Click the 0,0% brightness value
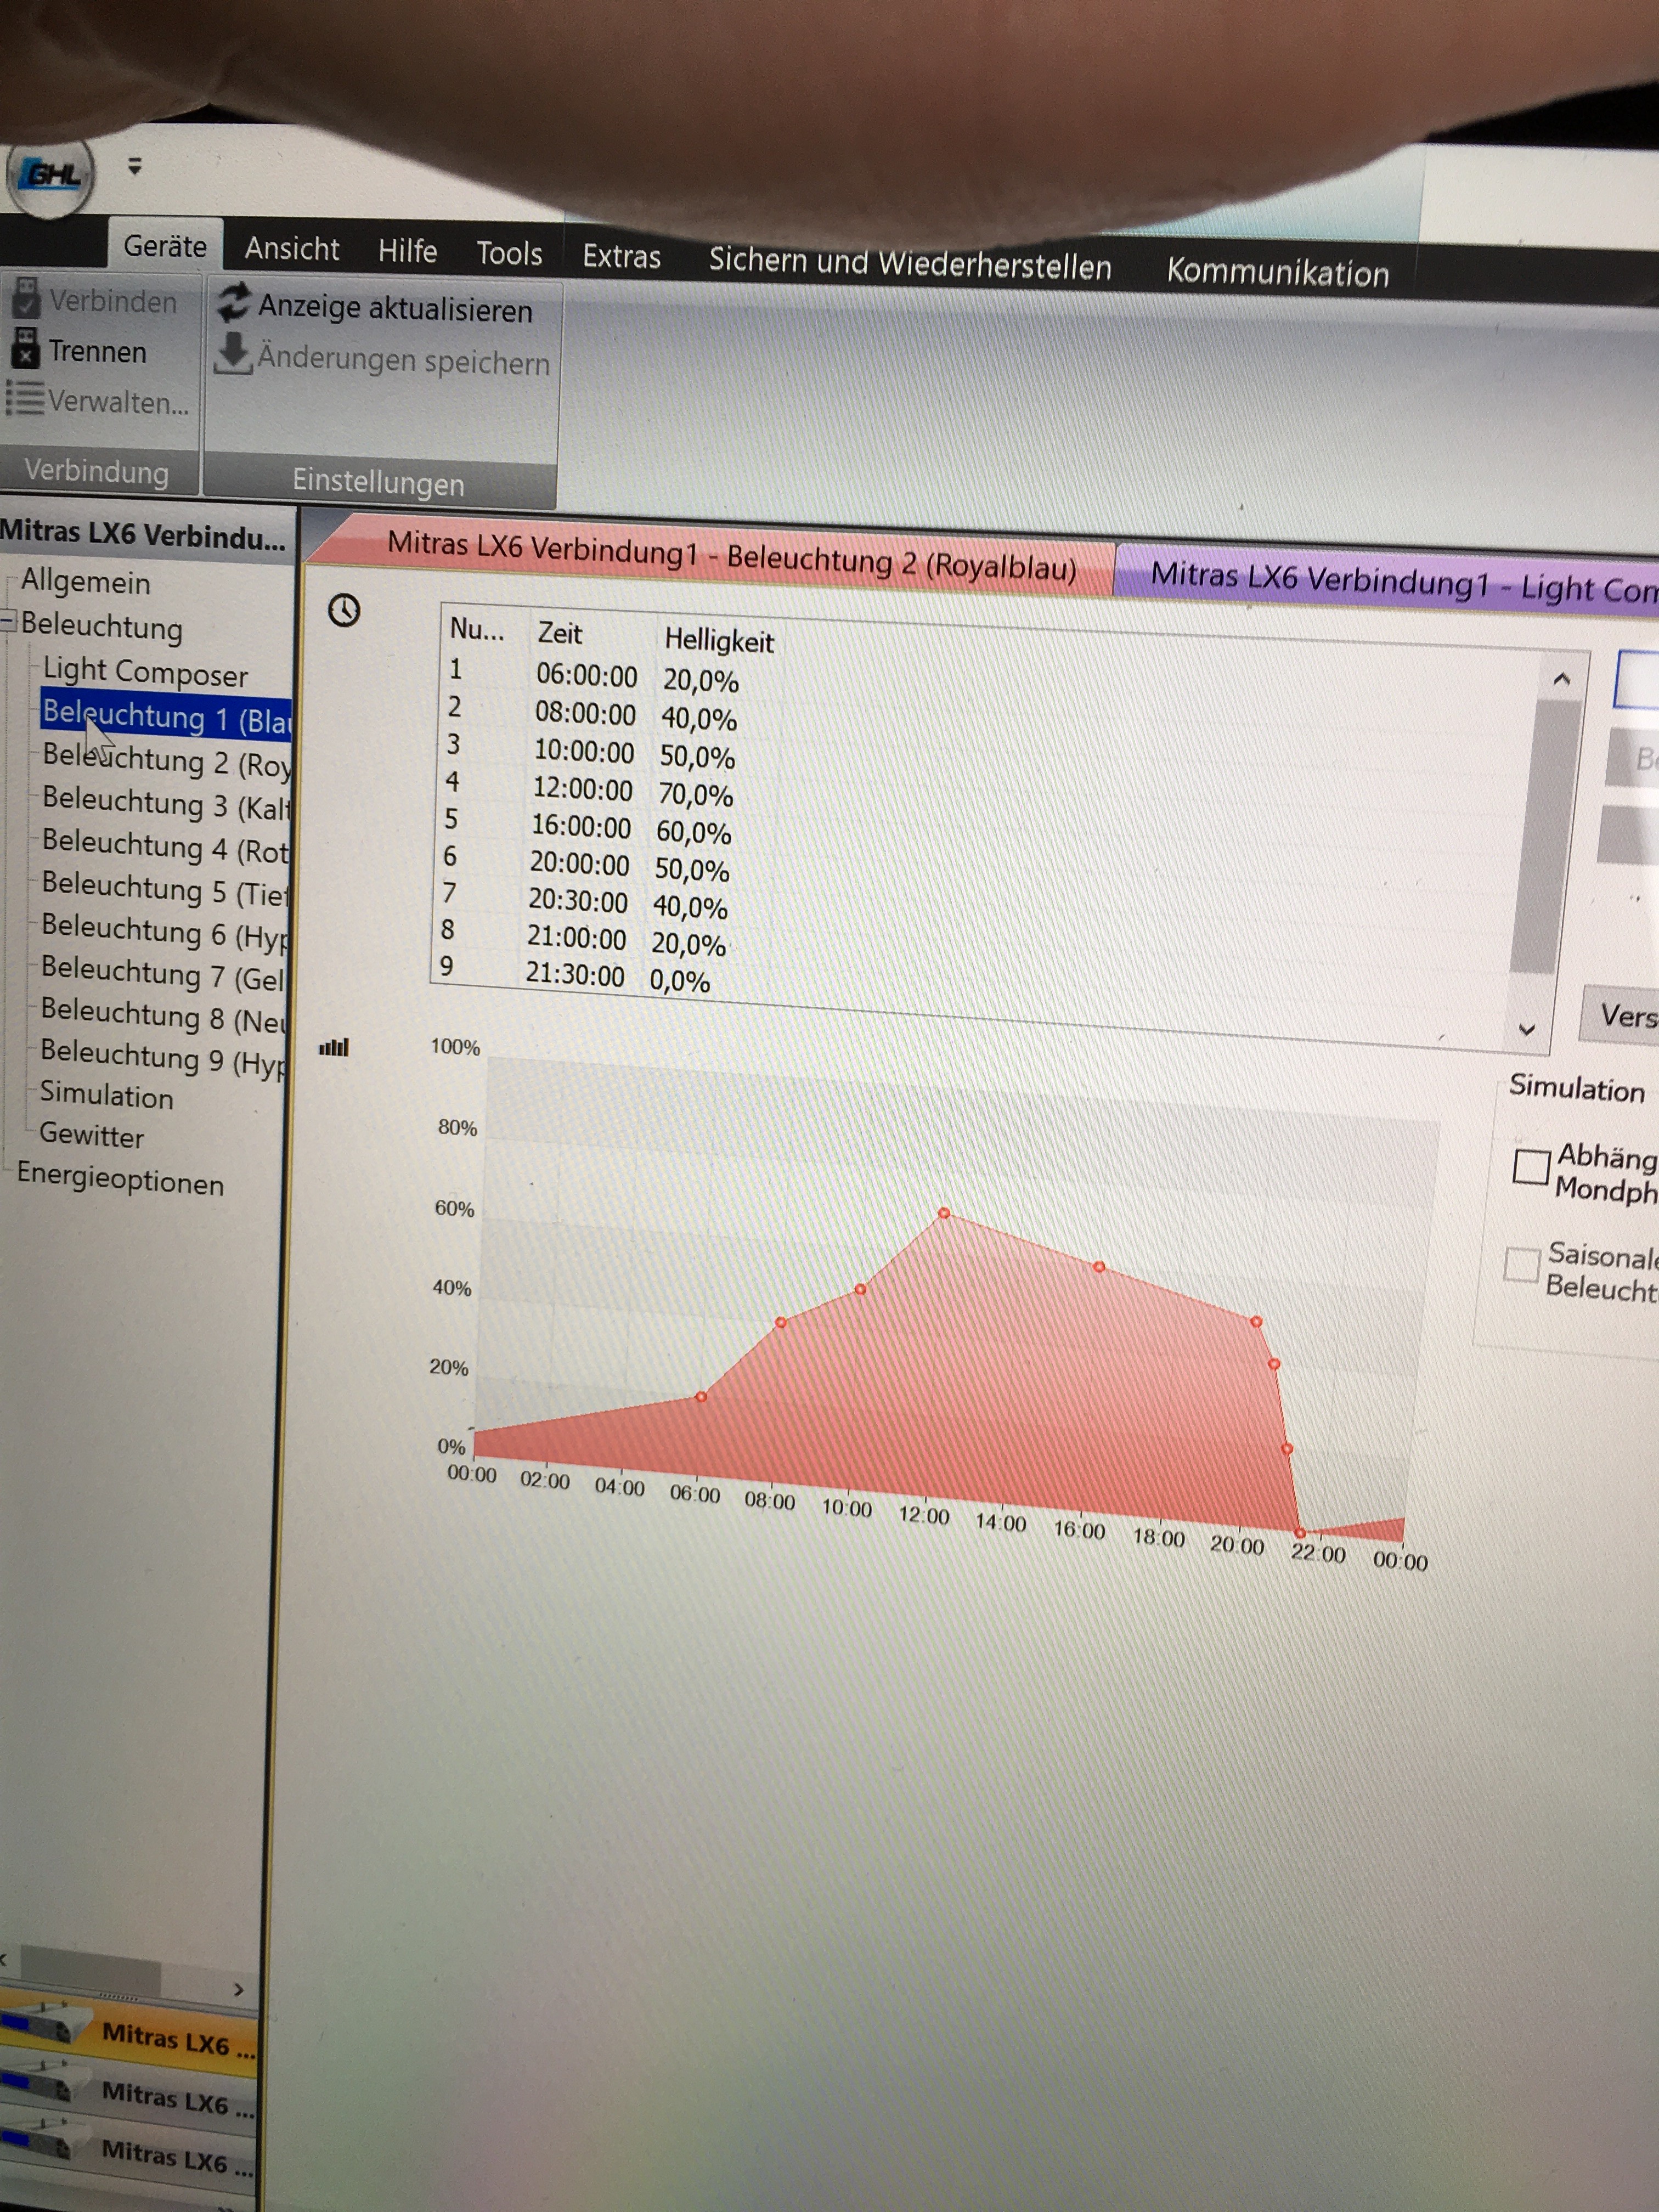Screen dimensions: 1659x2212 tap(680, 981)
